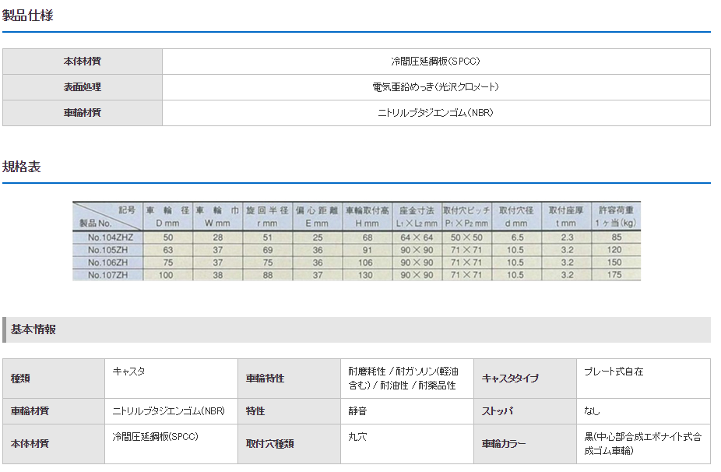Viewport: 721px width, 472px height.
Task: Click the 丸穴 value
Action: coord(357,437)
